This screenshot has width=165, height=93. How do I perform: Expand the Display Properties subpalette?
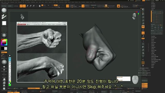point(155,61)
